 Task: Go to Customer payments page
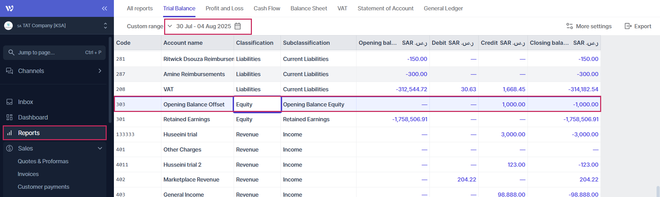coord(43,187)
